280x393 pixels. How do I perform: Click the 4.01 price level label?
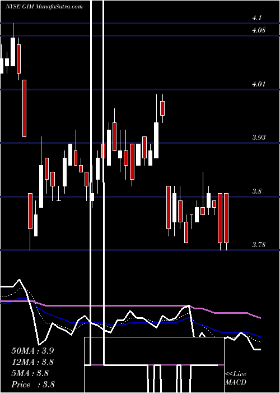(x=259, y=84)
